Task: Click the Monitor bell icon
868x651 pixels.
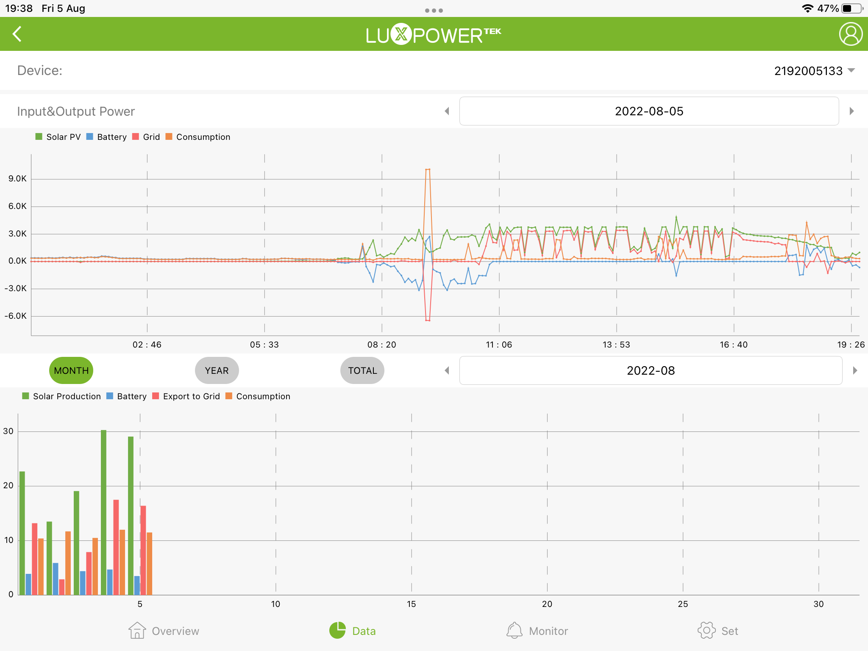Action: click(x=514, y=630)
